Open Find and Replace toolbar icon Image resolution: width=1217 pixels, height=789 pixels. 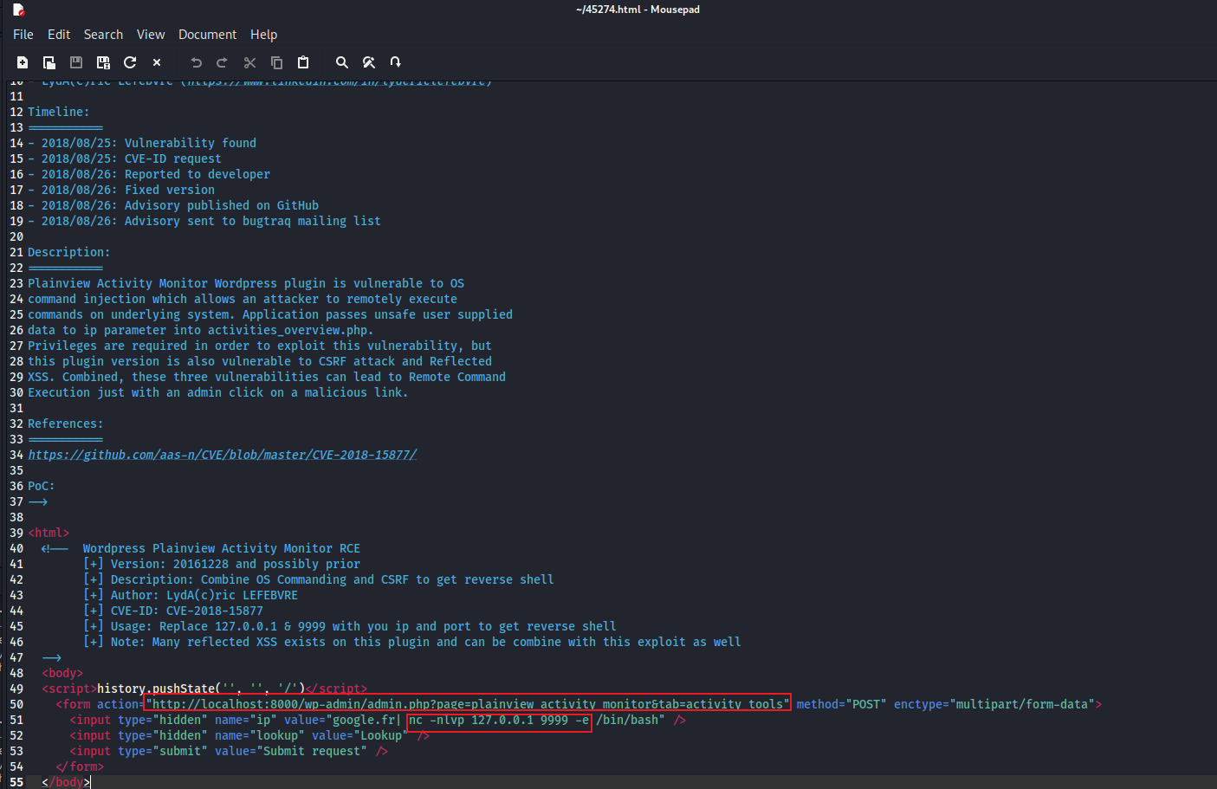pos(369,62)
